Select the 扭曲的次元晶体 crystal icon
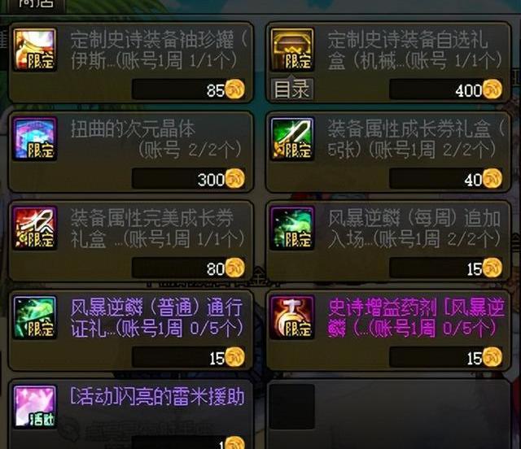 (35, 138)
